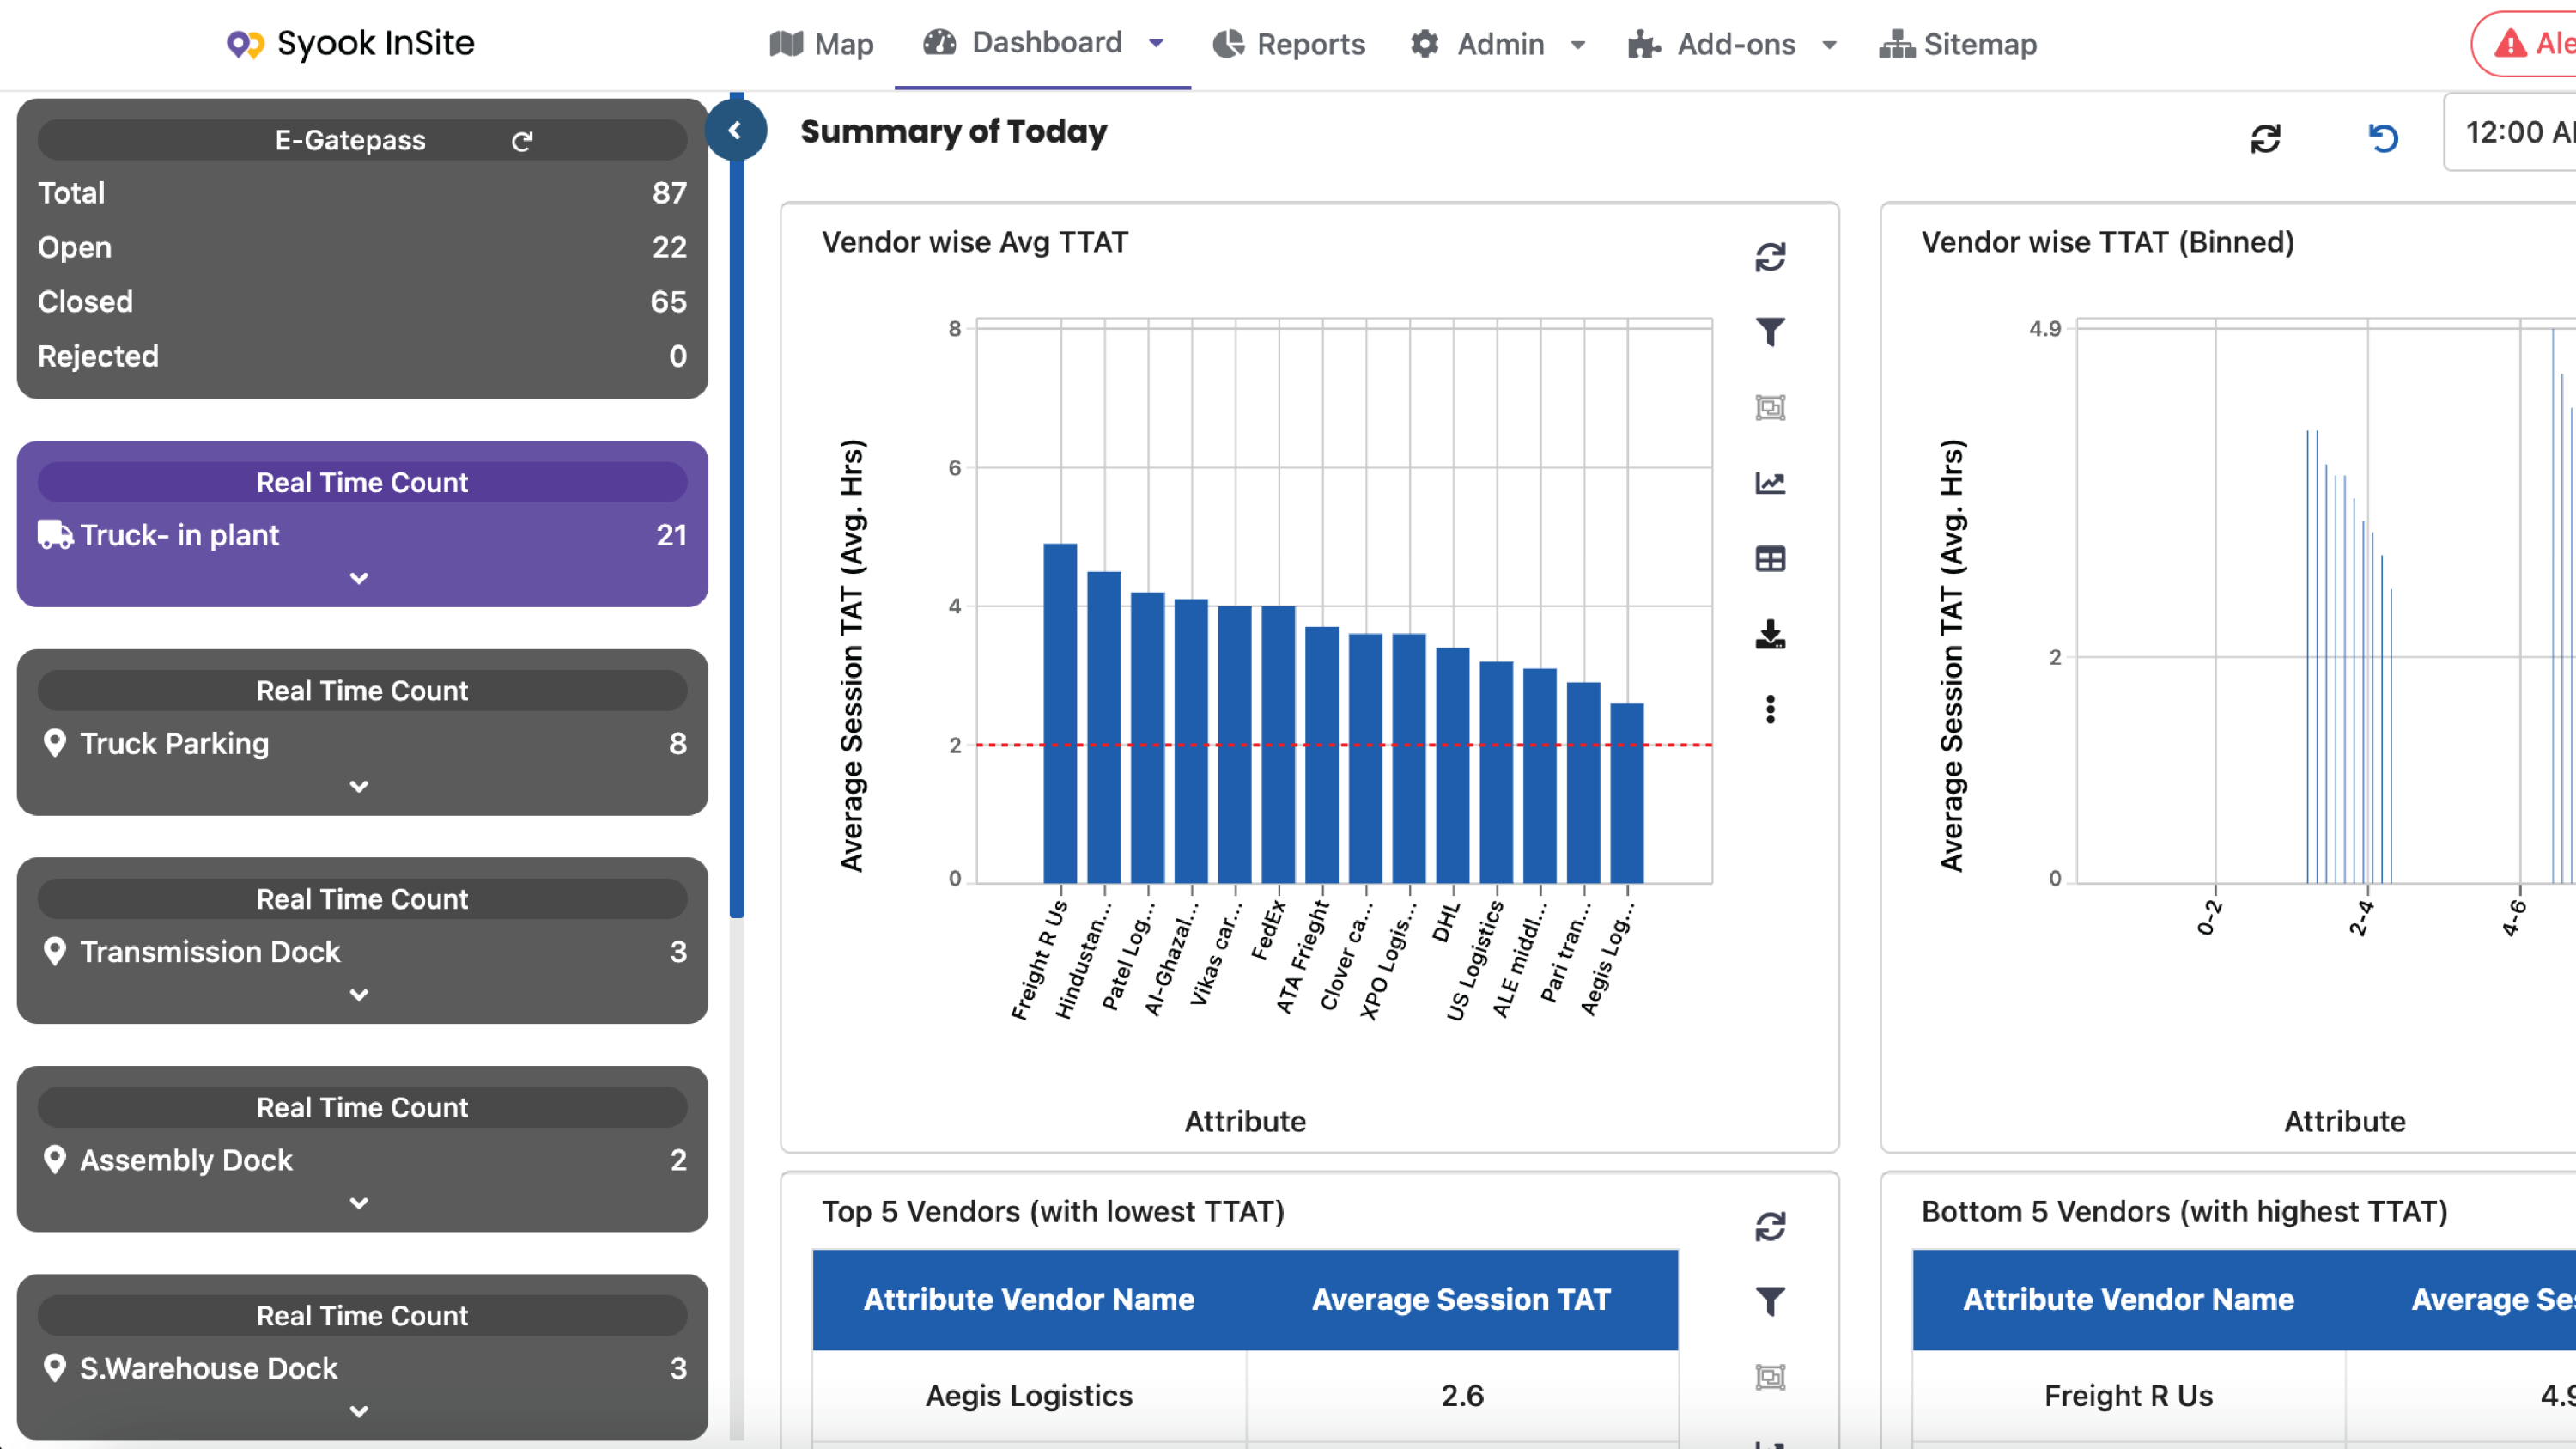Click the download icon on Vendor wise Avg TTAT chart
Screen dimensions: 2576x1449
[1771, 633]
